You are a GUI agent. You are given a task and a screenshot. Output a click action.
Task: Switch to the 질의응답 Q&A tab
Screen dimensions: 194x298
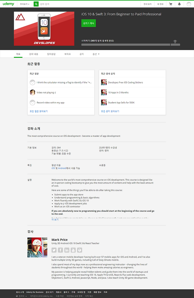(x=51, y=54)
